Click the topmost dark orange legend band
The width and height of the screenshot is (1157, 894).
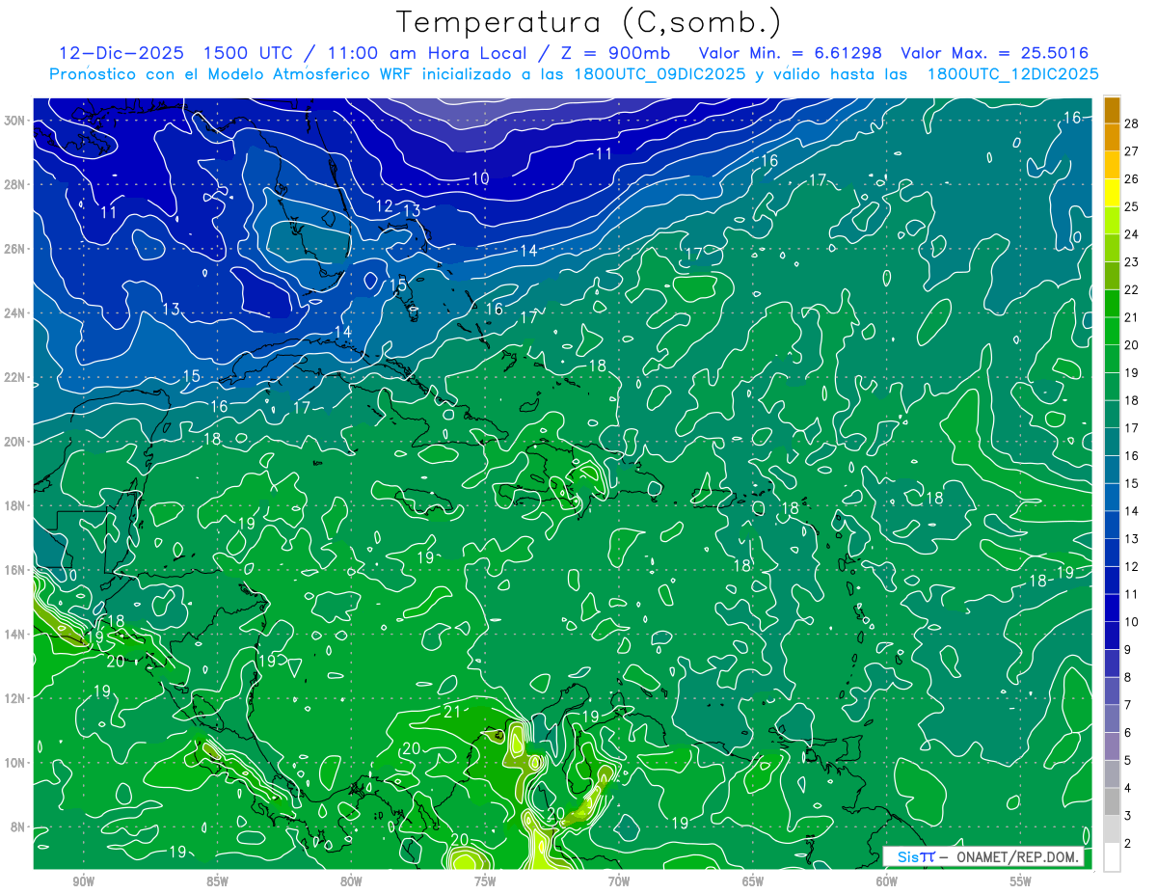coord(1112,110)
